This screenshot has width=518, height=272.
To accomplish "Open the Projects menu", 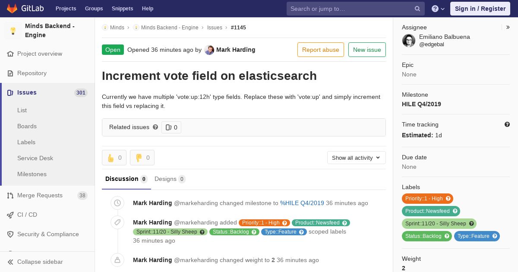I will 66,9.
